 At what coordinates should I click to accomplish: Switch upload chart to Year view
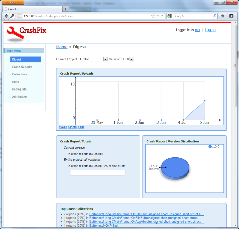pos(81,127)
